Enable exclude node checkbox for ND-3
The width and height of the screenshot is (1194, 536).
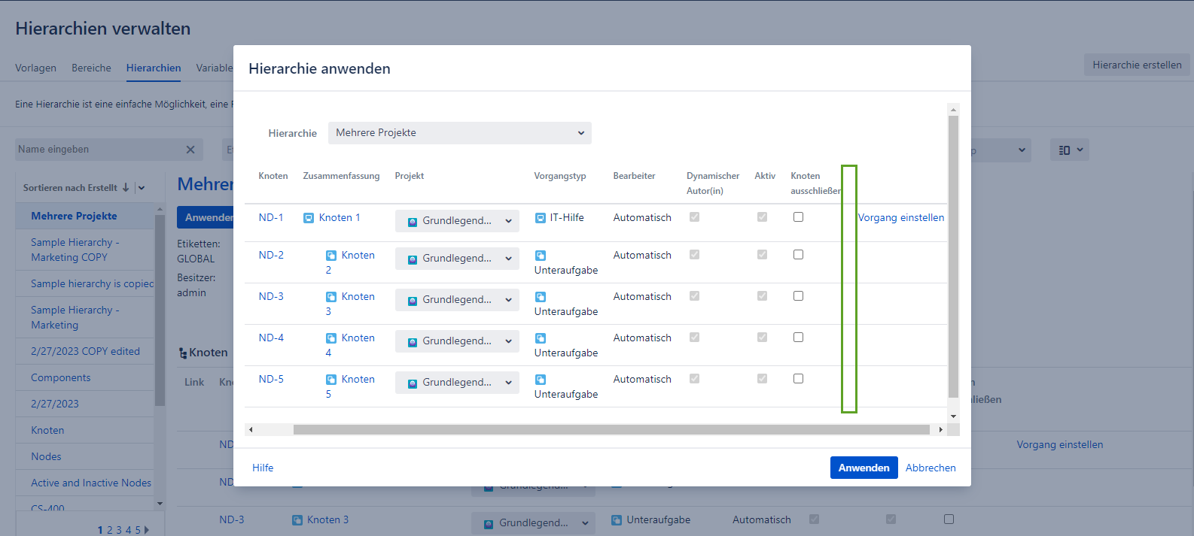tap(798, 296)
